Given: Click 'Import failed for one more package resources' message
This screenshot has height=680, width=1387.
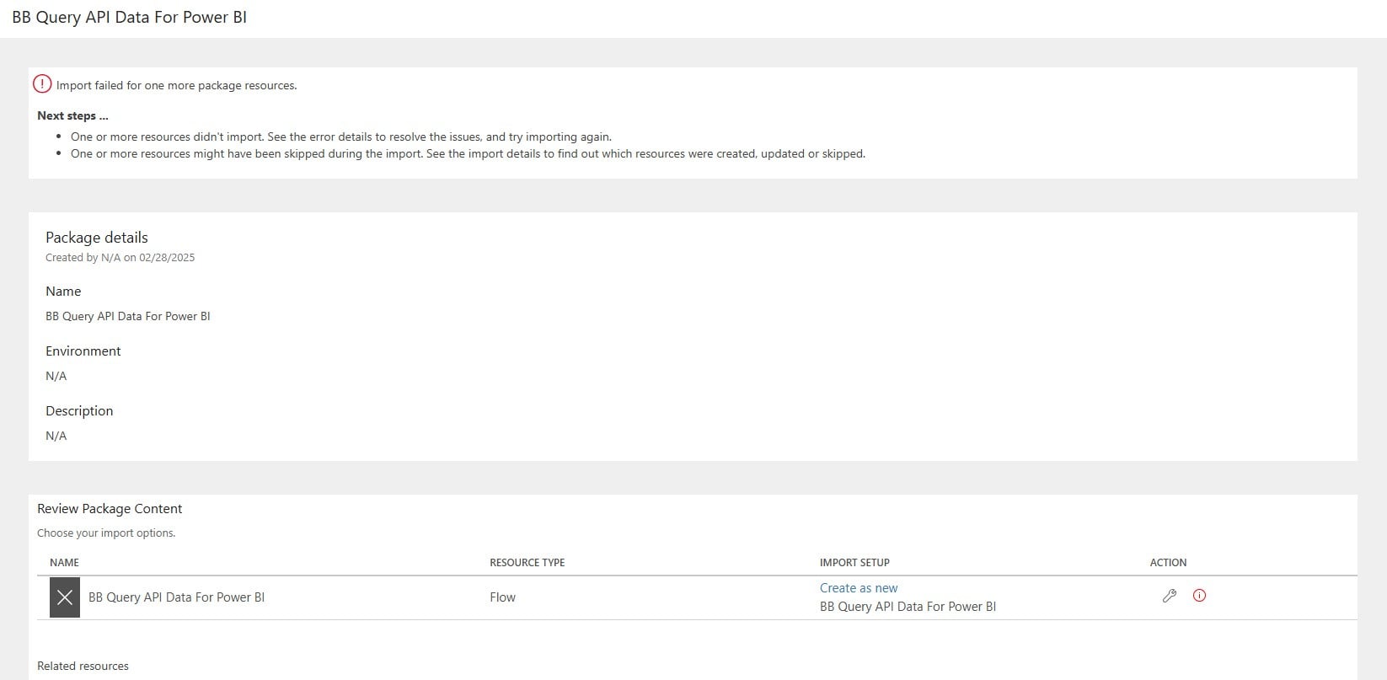Looking at the screenshot, I should point(176,85).
